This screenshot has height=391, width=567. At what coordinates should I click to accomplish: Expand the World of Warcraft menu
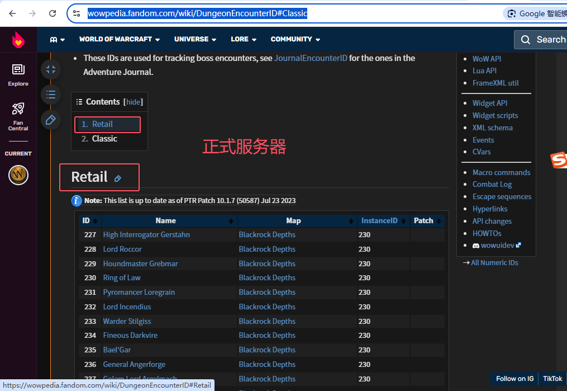pyautogui.click(x=120, y=39)
